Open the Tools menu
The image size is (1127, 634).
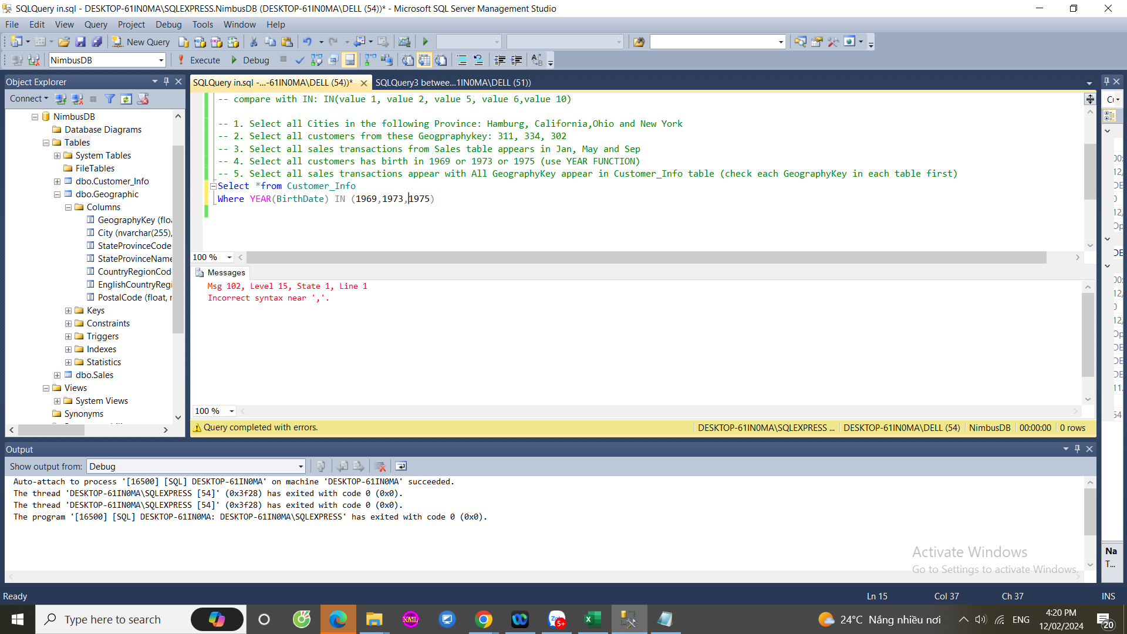pos(203,24)
